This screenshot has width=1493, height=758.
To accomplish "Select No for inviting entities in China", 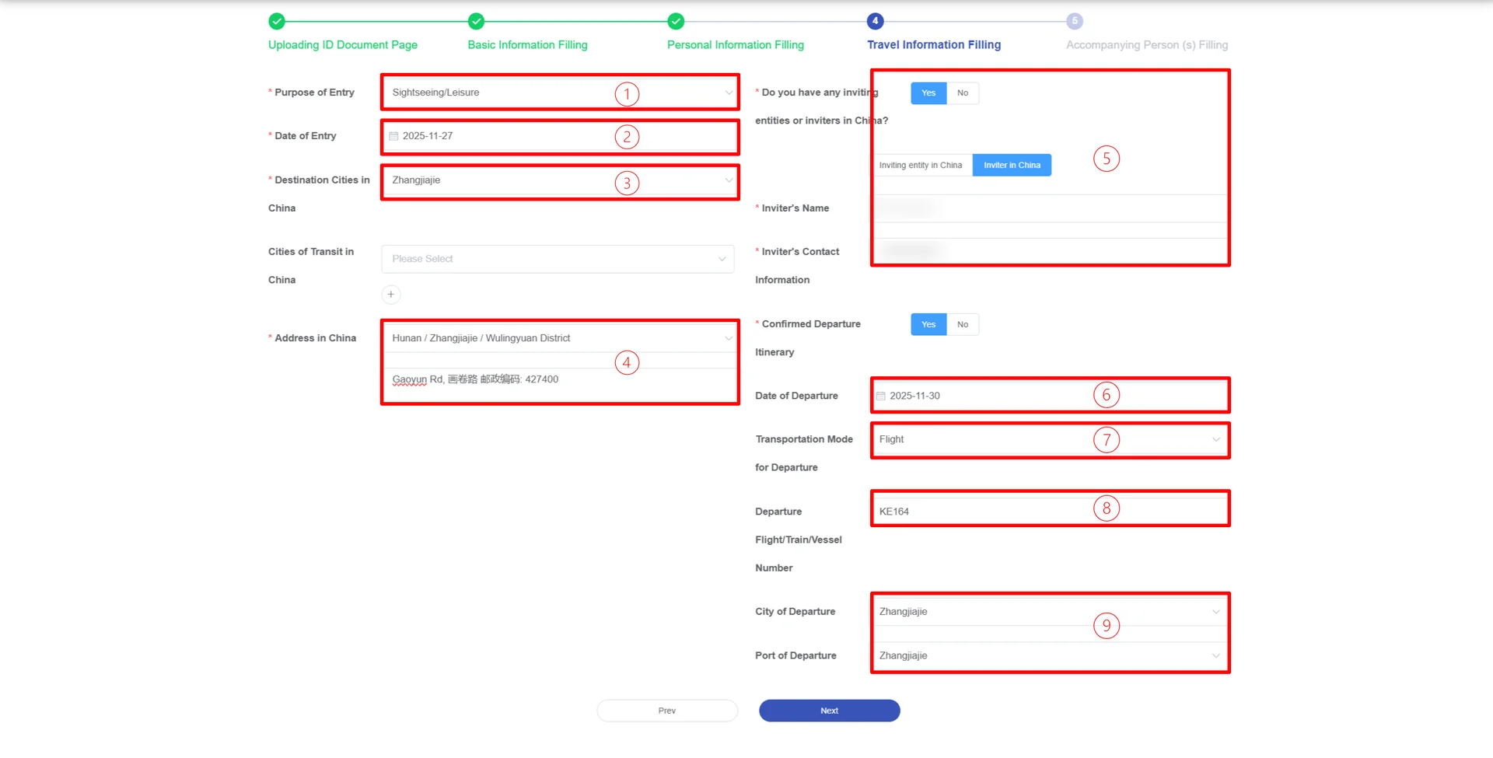I will pyautogui.click(x=963, y=93).
